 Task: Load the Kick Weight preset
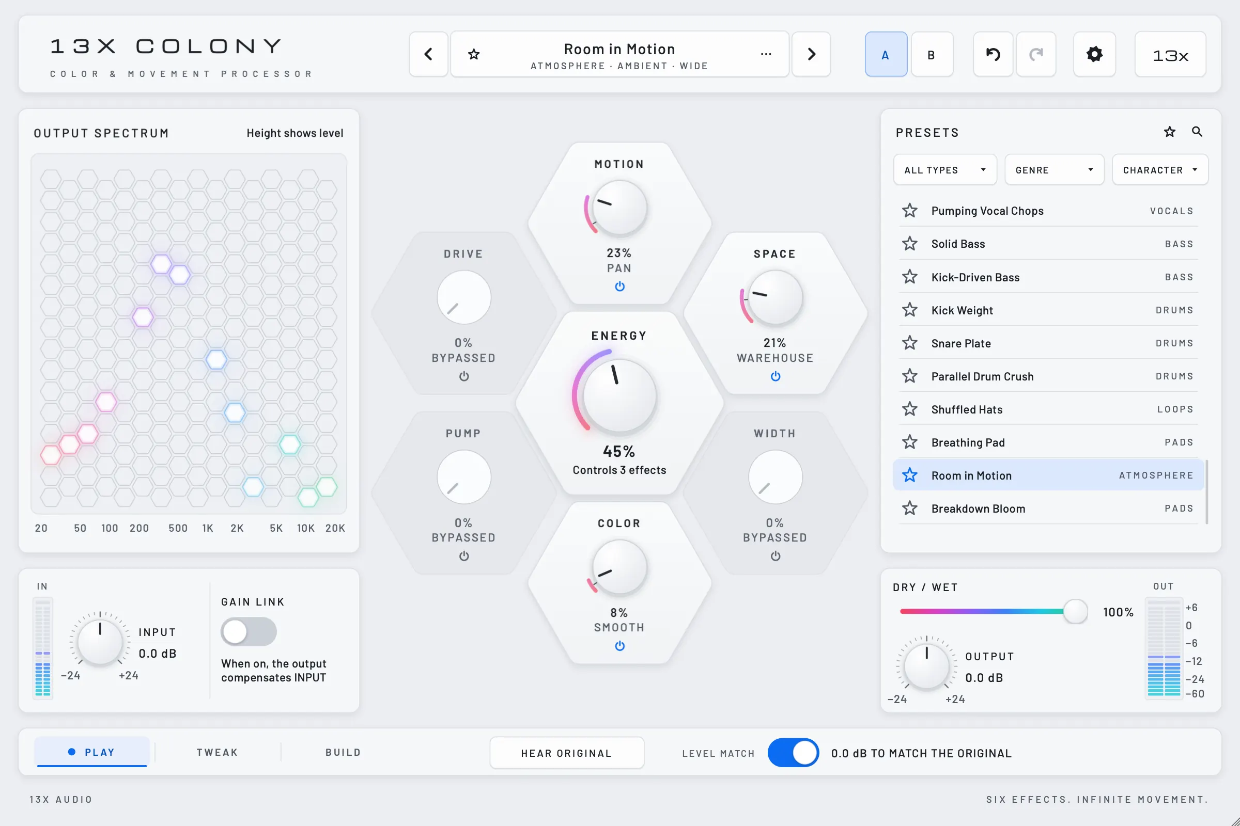[1048, 310]
